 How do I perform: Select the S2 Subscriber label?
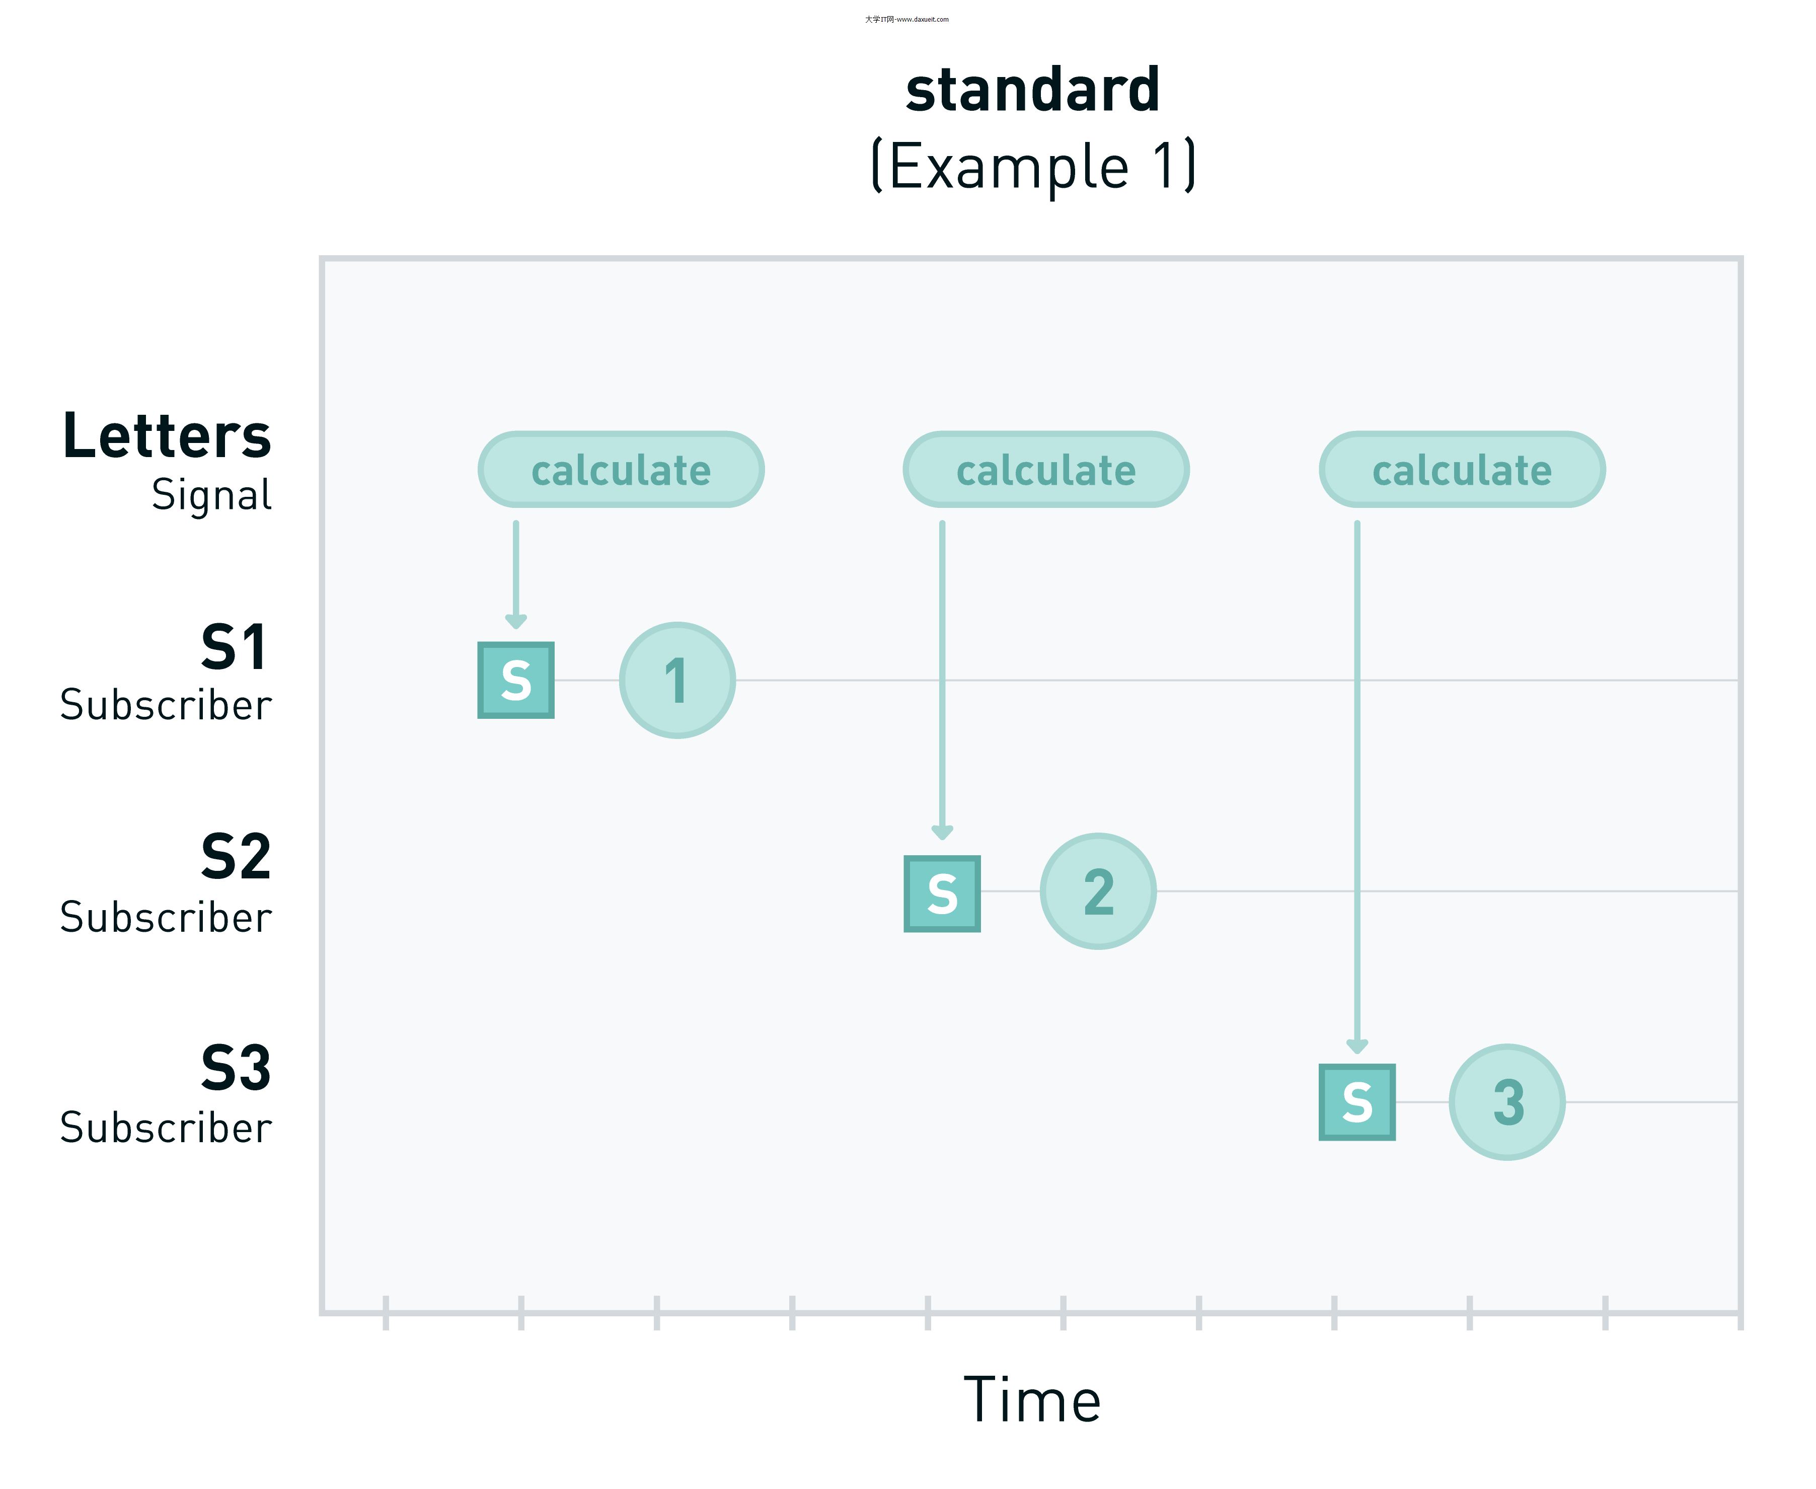click(x=167, y=883)
